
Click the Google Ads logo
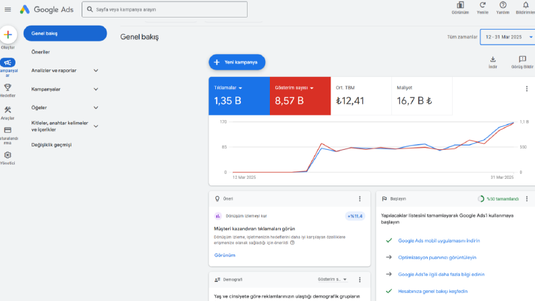[47, 9]
